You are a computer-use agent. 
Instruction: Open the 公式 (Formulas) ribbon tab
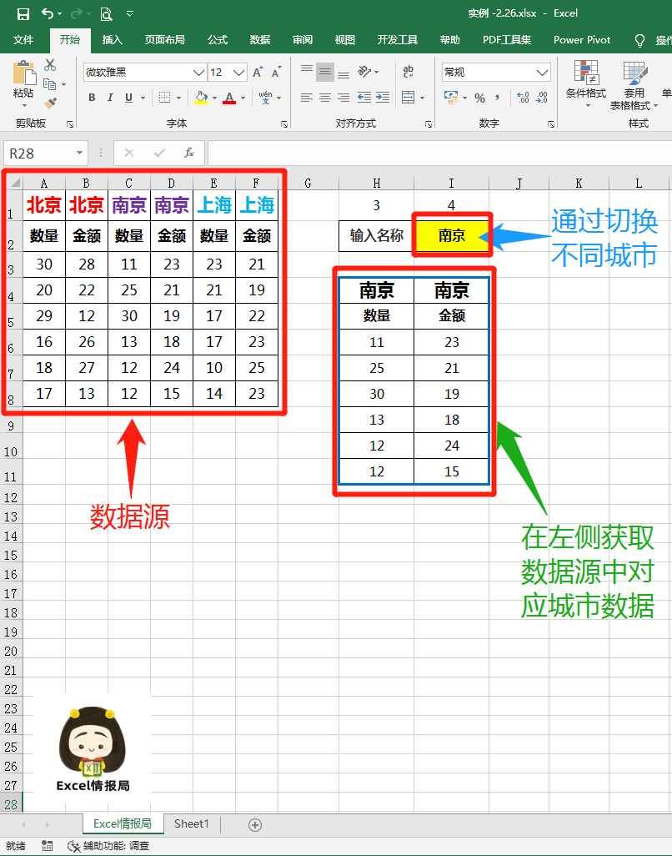coord(217,40)
